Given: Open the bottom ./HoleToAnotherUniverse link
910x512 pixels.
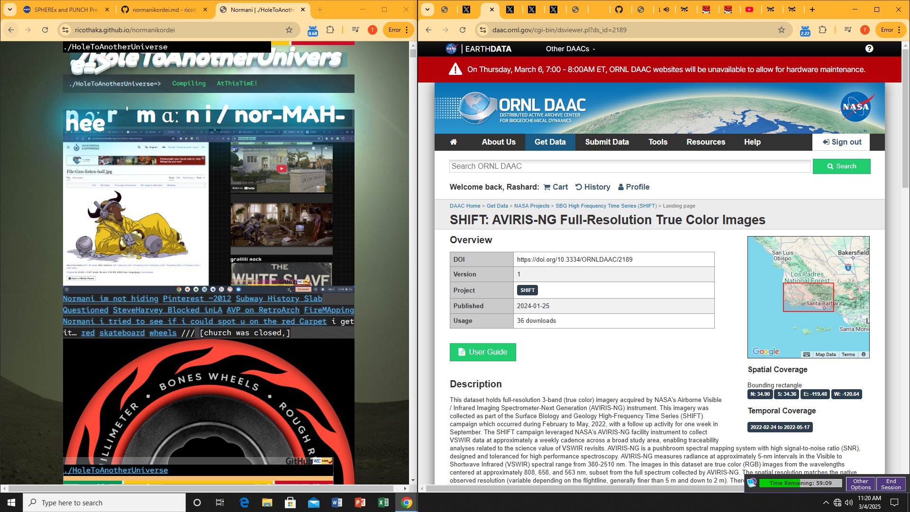Looking at the screenshot, I should point(116,470).
